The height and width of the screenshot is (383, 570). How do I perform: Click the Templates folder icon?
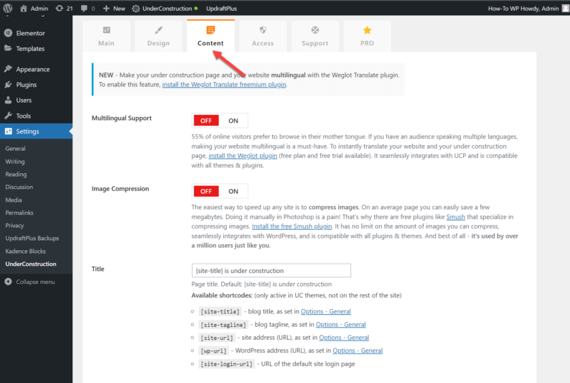(x=8, y=48)
